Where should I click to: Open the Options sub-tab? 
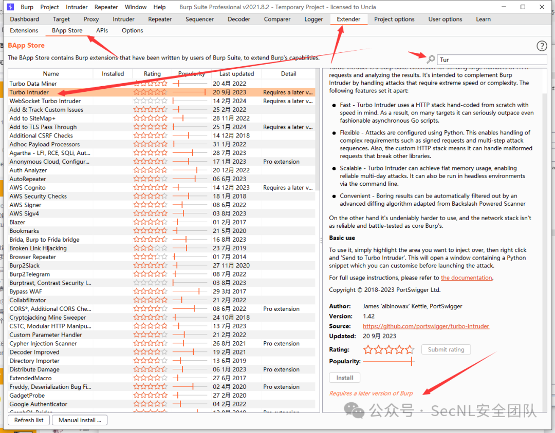coord(133,30)
